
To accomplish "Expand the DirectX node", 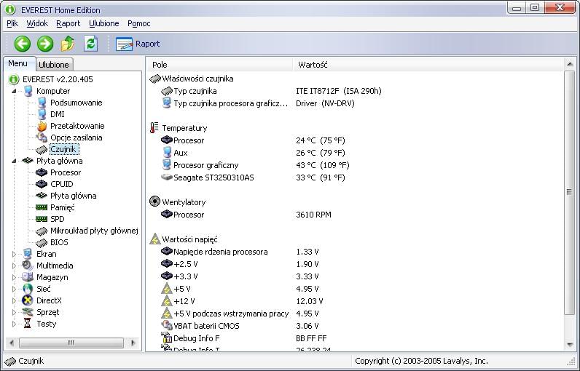I will point(14,300).
